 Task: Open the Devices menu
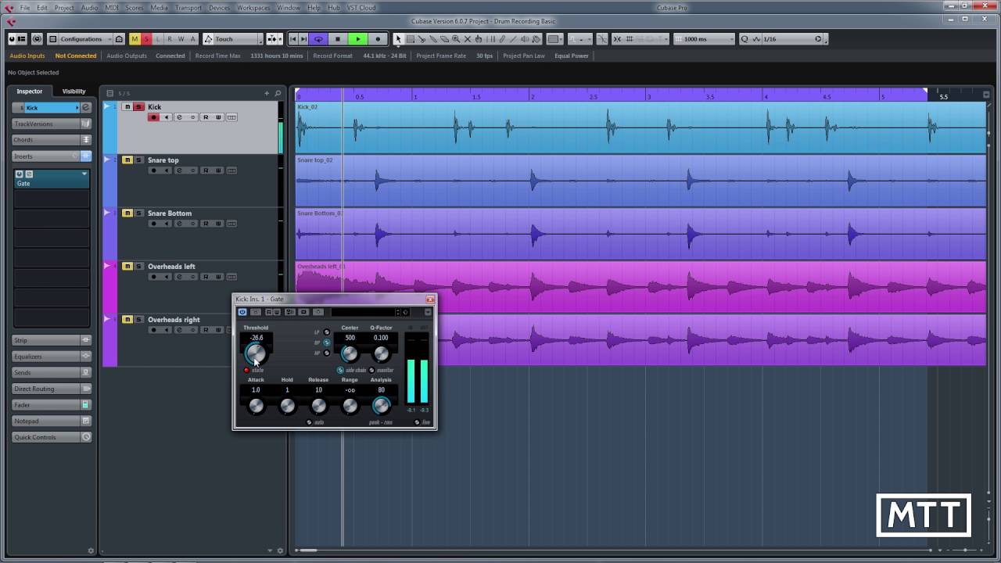(219, 8)
